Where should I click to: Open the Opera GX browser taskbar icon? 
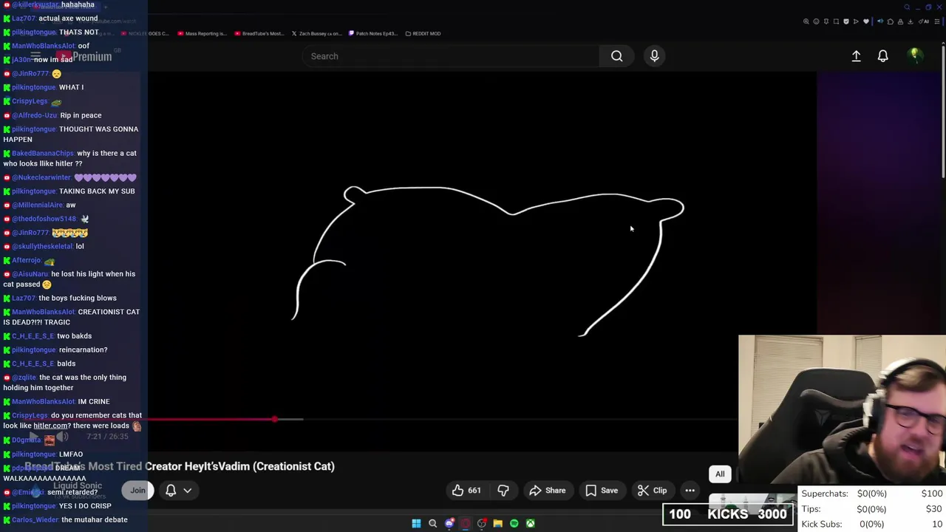tap(465, 524)
